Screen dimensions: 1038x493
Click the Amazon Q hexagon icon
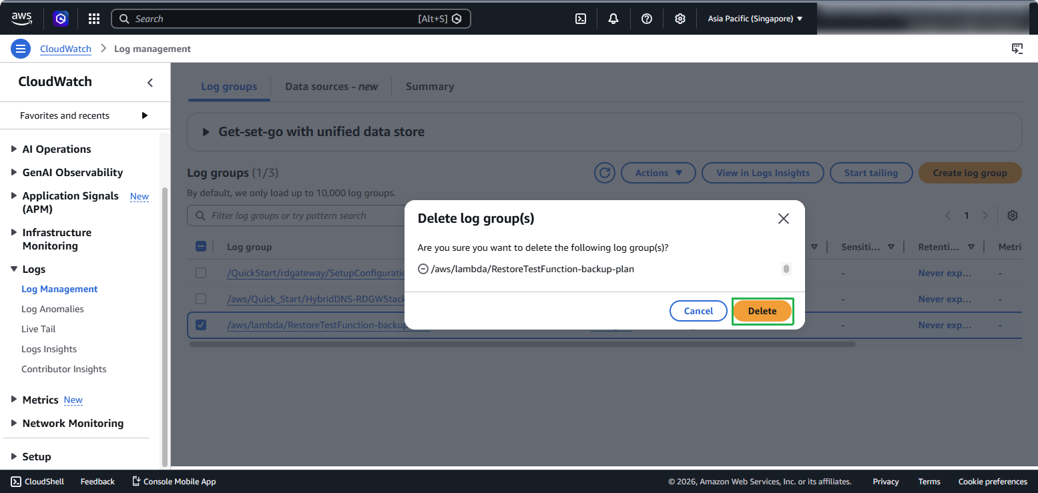click(x=61, y=19)
